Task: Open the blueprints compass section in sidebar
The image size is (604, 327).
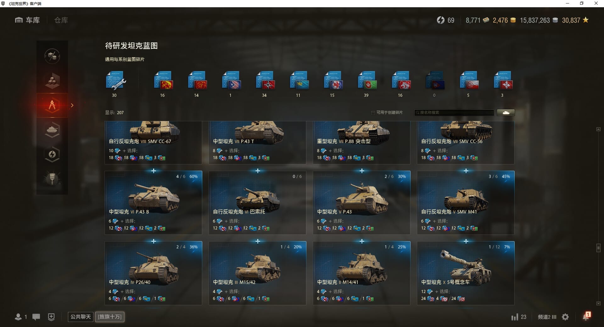Action: point(52,105)
